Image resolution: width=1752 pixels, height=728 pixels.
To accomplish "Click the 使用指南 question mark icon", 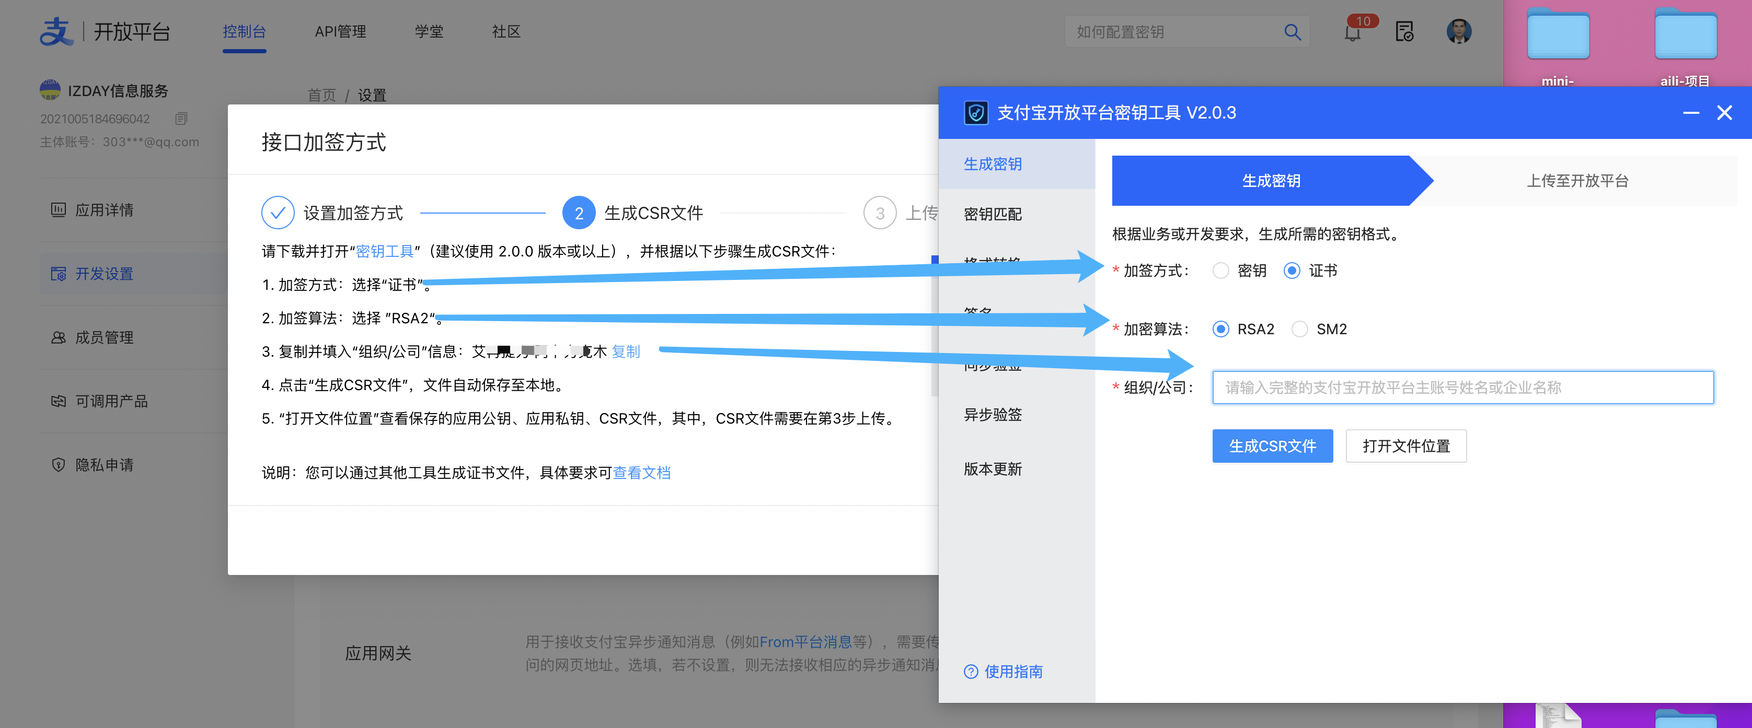I will pos(971,672).
